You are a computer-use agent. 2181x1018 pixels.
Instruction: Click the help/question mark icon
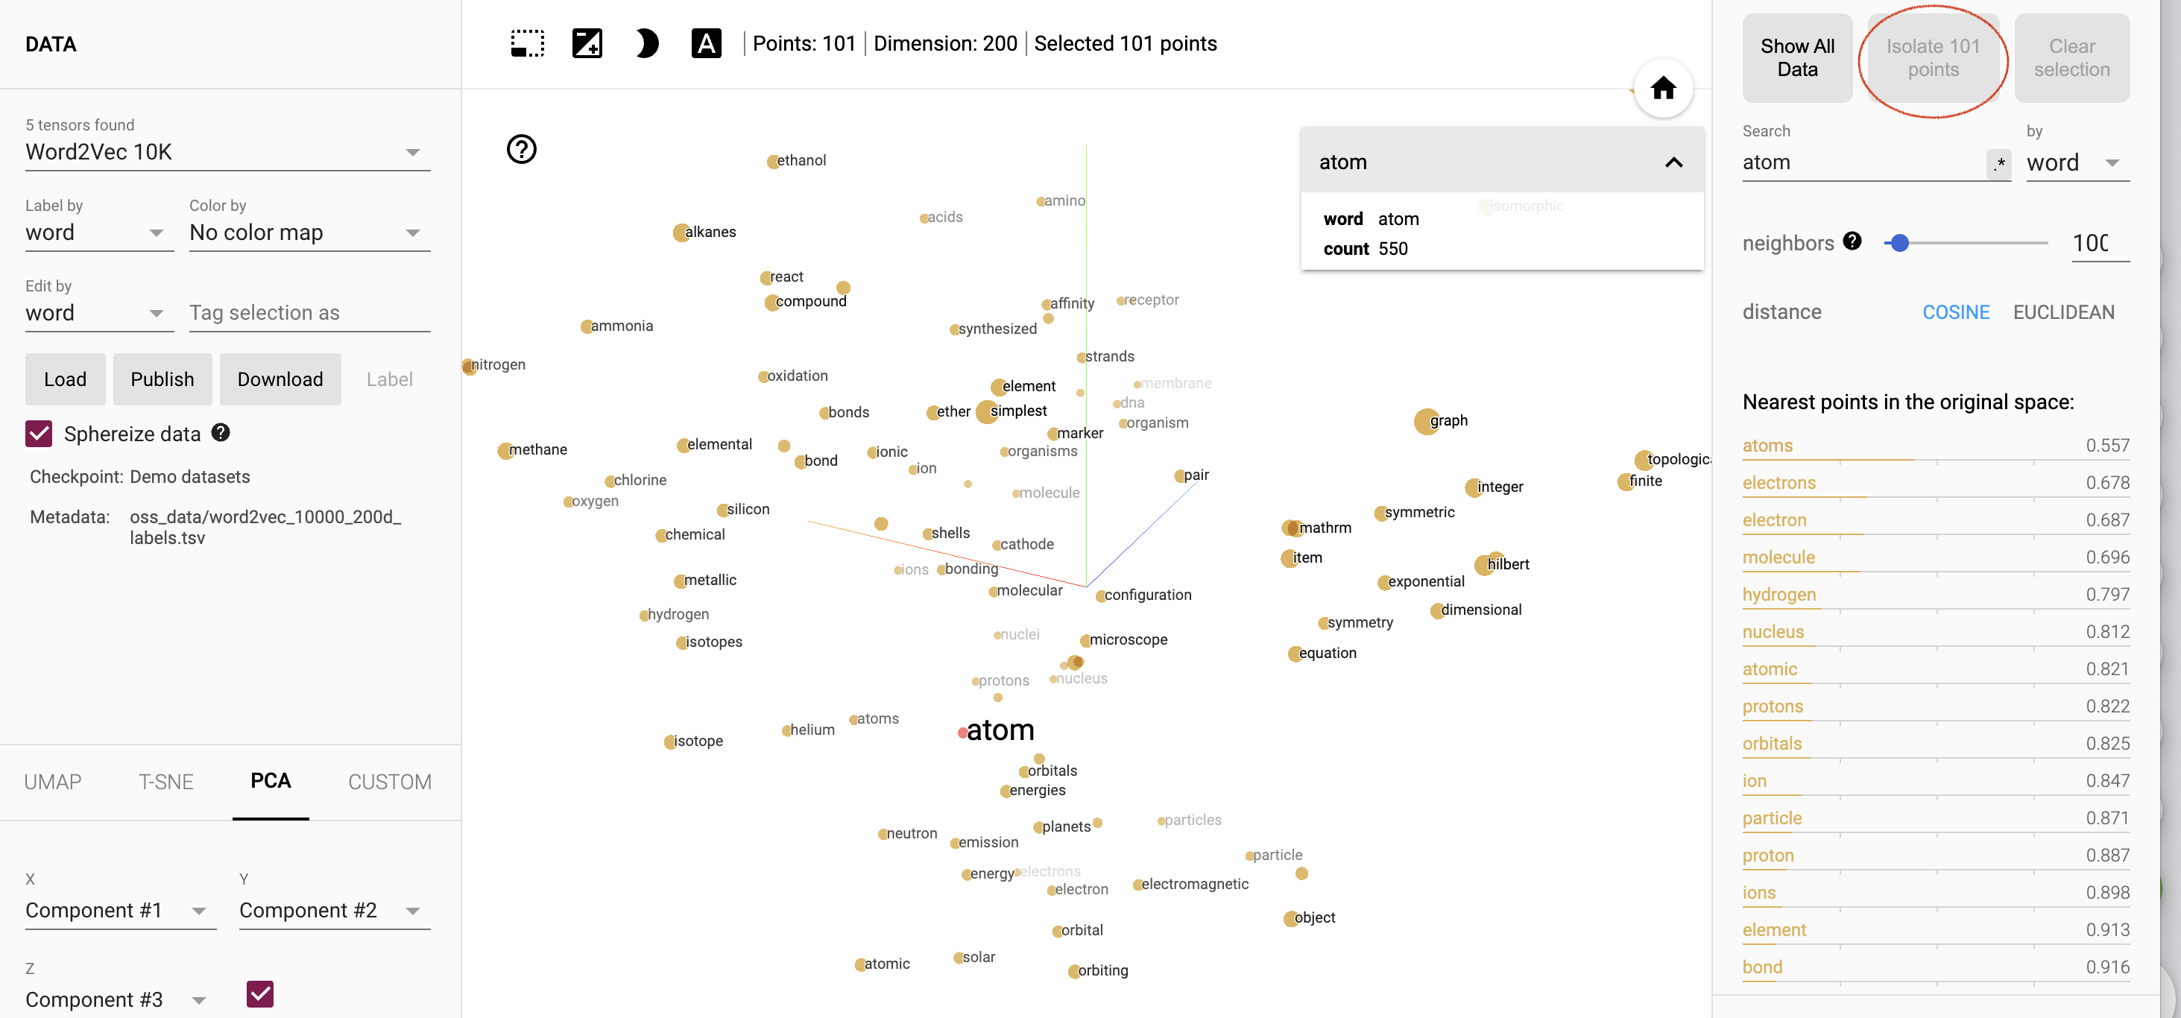(x=522, y=151)
